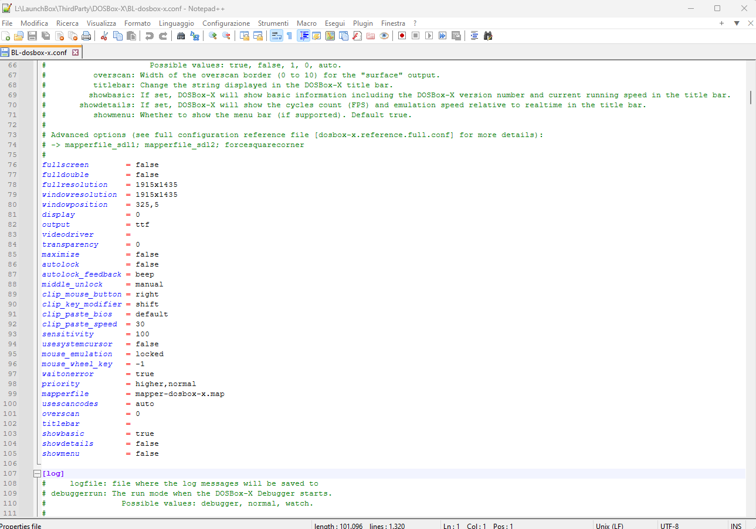756x529 pixels.
Task: Open the User Defined Language dialog icon
Action: click(317, 36)
